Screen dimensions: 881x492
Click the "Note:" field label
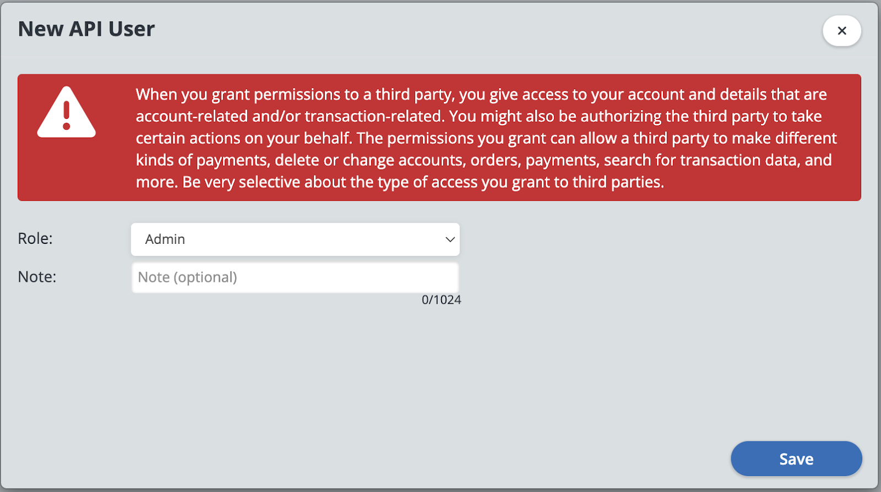[37, 277]
